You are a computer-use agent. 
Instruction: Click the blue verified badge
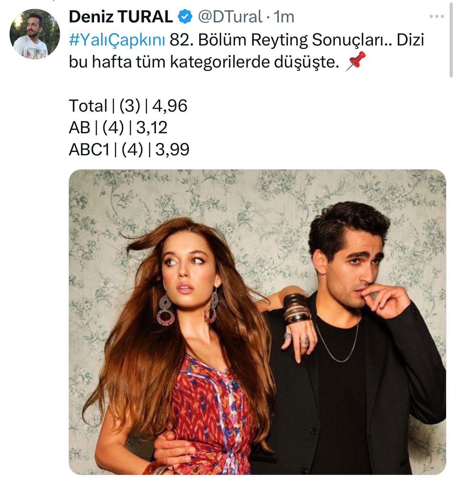click(185, 16)
